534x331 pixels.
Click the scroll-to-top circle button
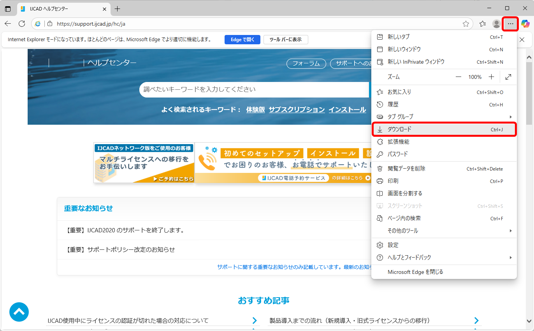point(19,312)
